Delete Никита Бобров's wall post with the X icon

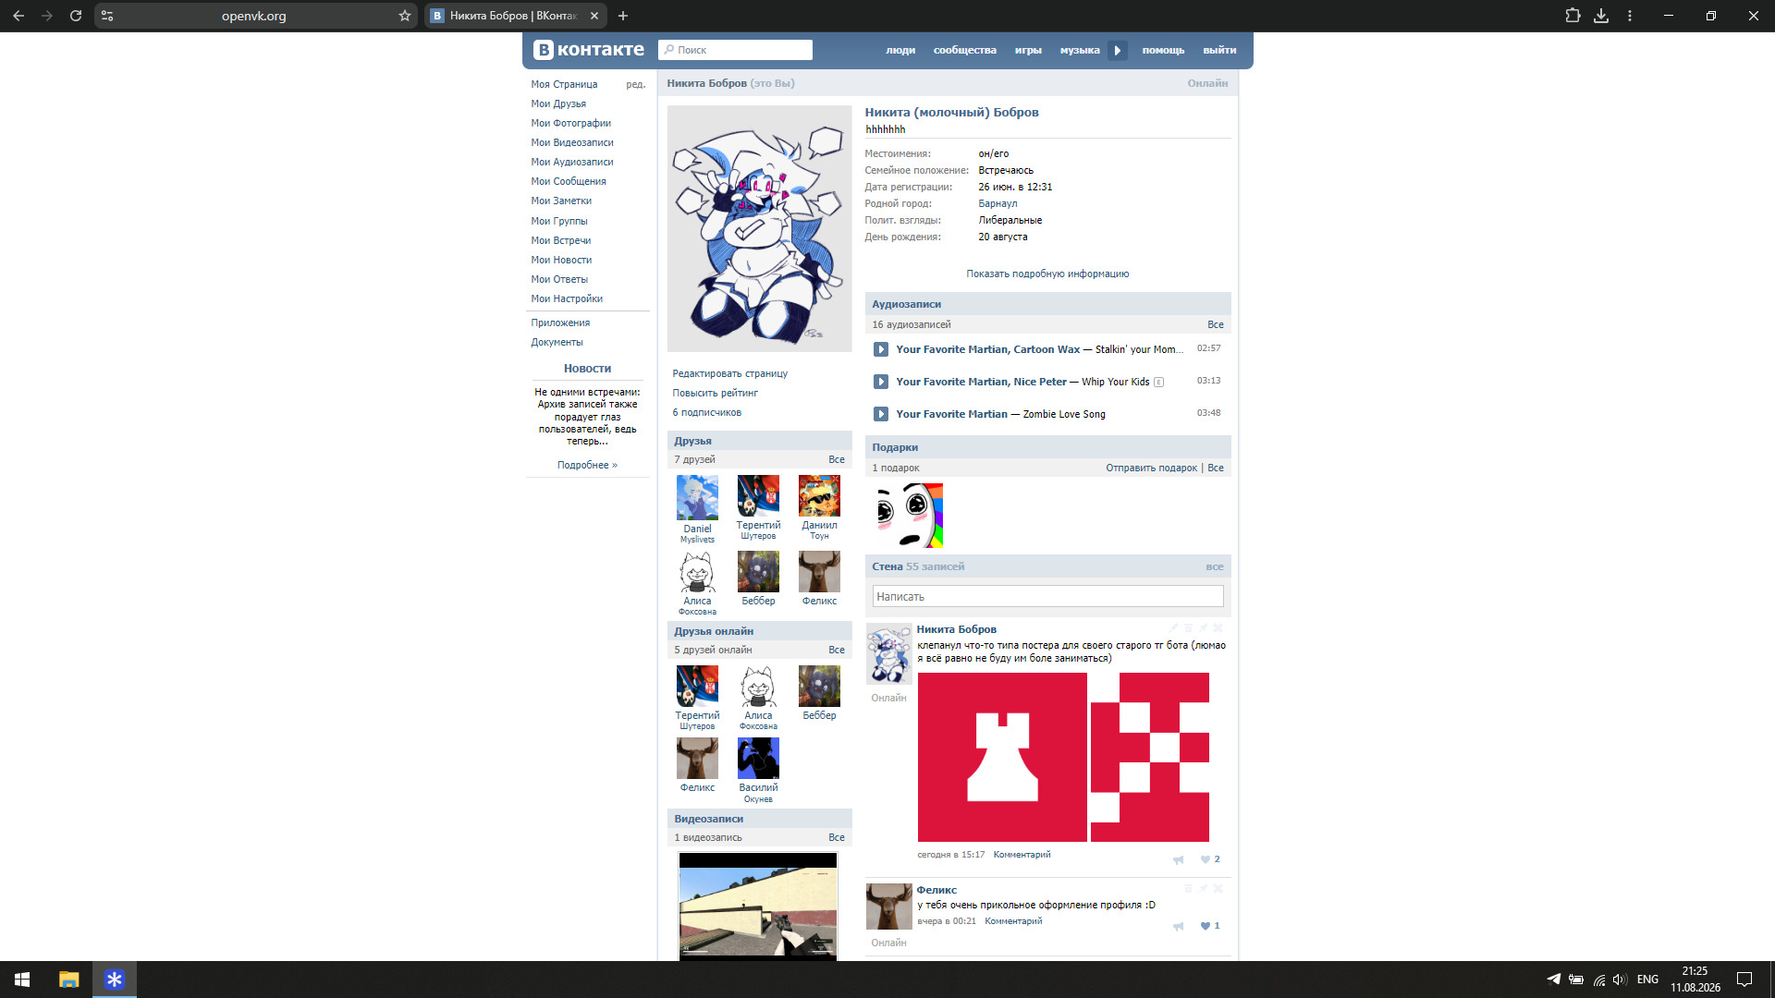[1218, 628]
